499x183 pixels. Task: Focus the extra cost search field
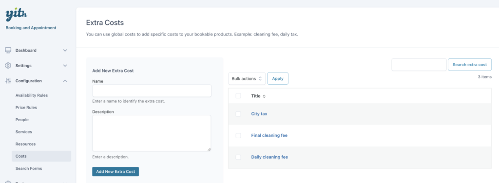pos(419,65)
